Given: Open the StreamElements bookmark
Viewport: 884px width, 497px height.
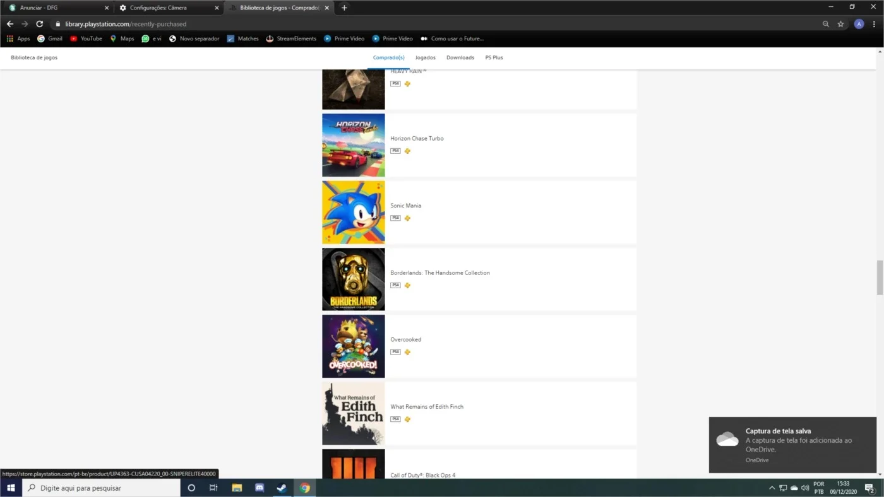Looking at the screenshot, I should (x=291, y=38).
